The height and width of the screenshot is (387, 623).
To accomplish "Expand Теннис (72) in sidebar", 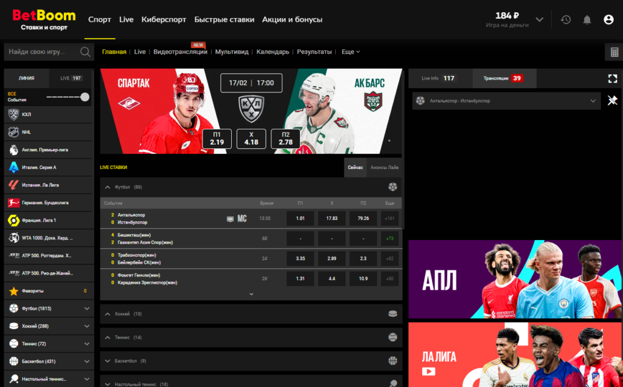I will [x=49, y=344].
